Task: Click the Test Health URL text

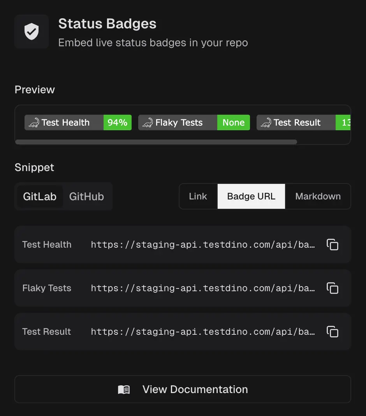Action: 202,245
